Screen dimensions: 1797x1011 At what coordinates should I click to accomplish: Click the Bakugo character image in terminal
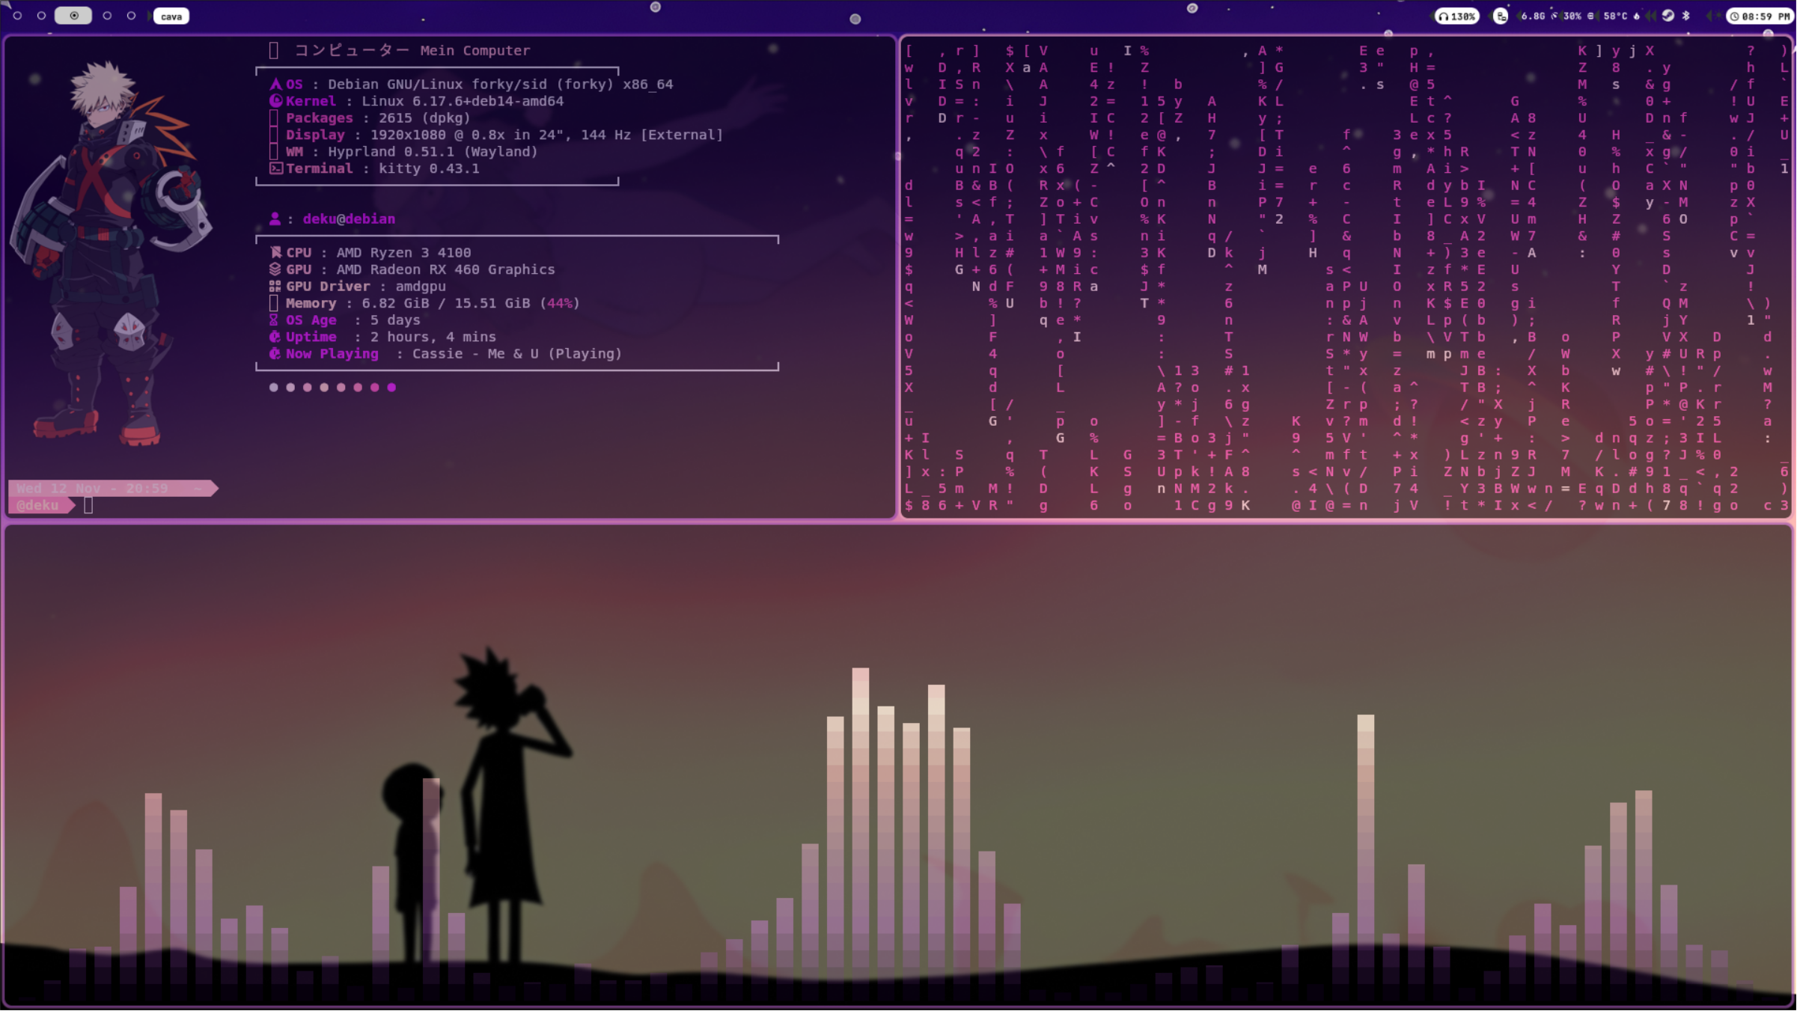tap(112, 254)
